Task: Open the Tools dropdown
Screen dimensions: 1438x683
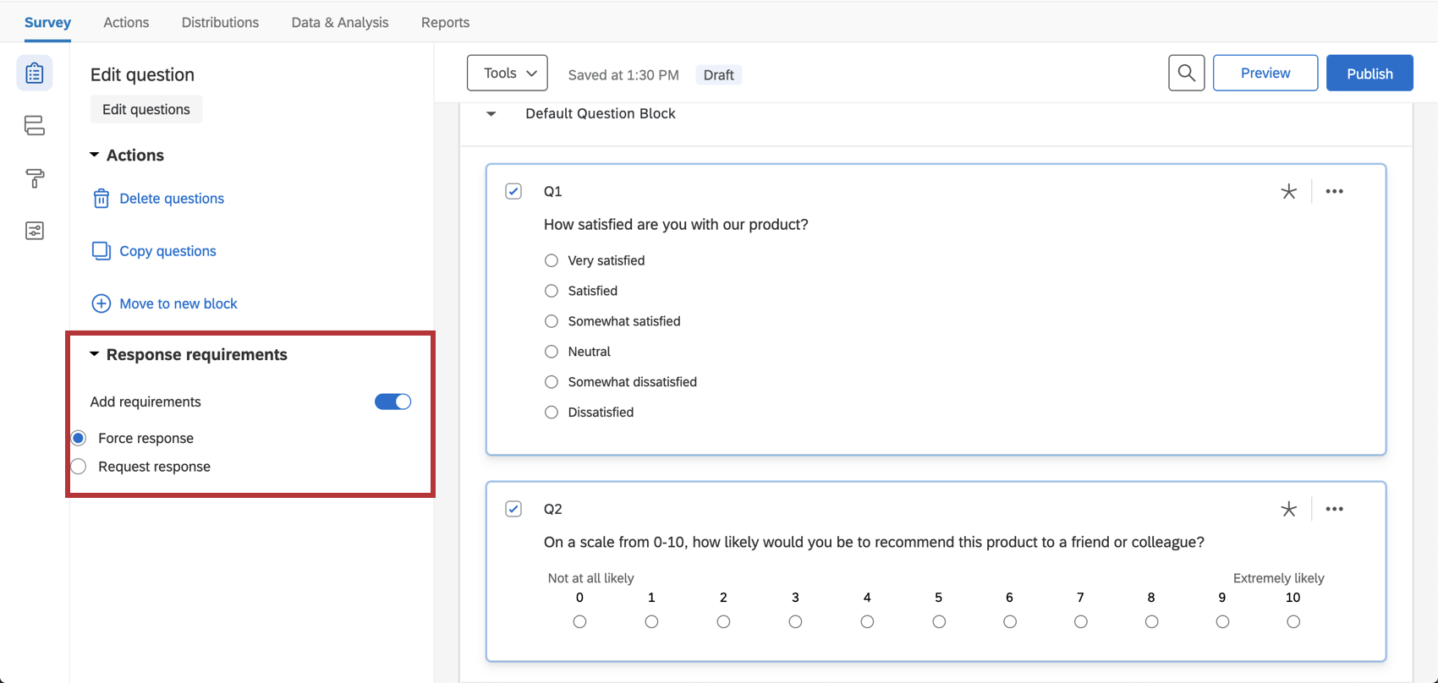Action: 508,74
